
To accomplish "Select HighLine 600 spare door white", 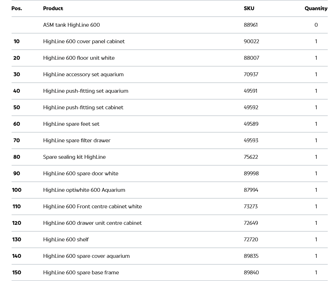I will pyautogui.click(x=80, y=174).
